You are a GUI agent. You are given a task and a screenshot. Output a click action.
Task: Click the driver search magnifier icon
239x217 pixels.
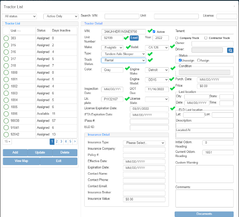(230, 50)
